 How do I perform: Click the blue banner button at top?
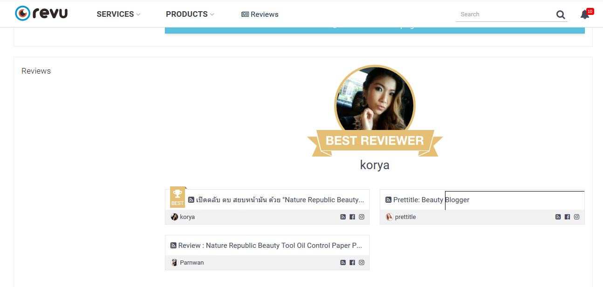(375, 30)
